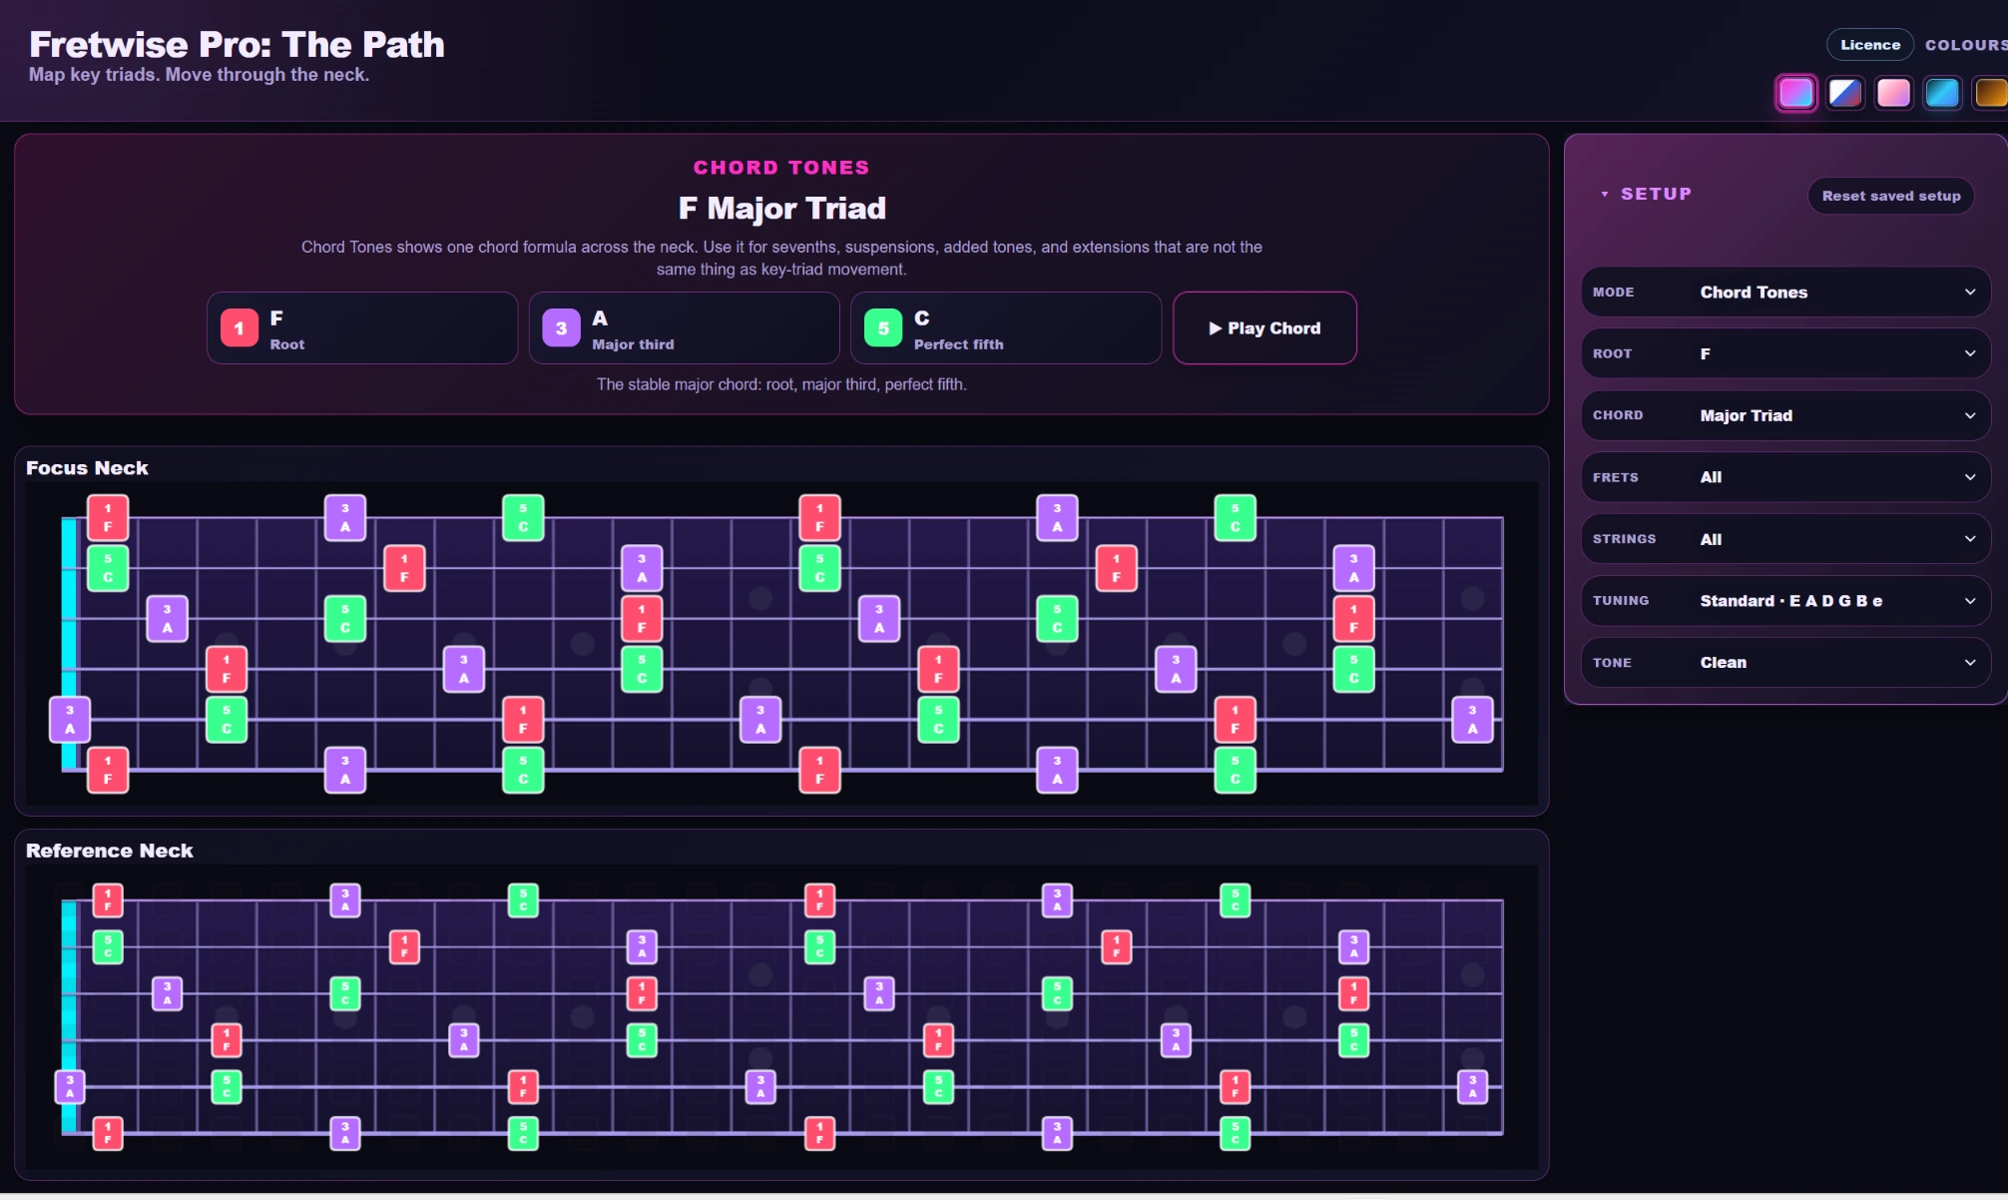Click the F Major Triad heading

tap(781, 208)
